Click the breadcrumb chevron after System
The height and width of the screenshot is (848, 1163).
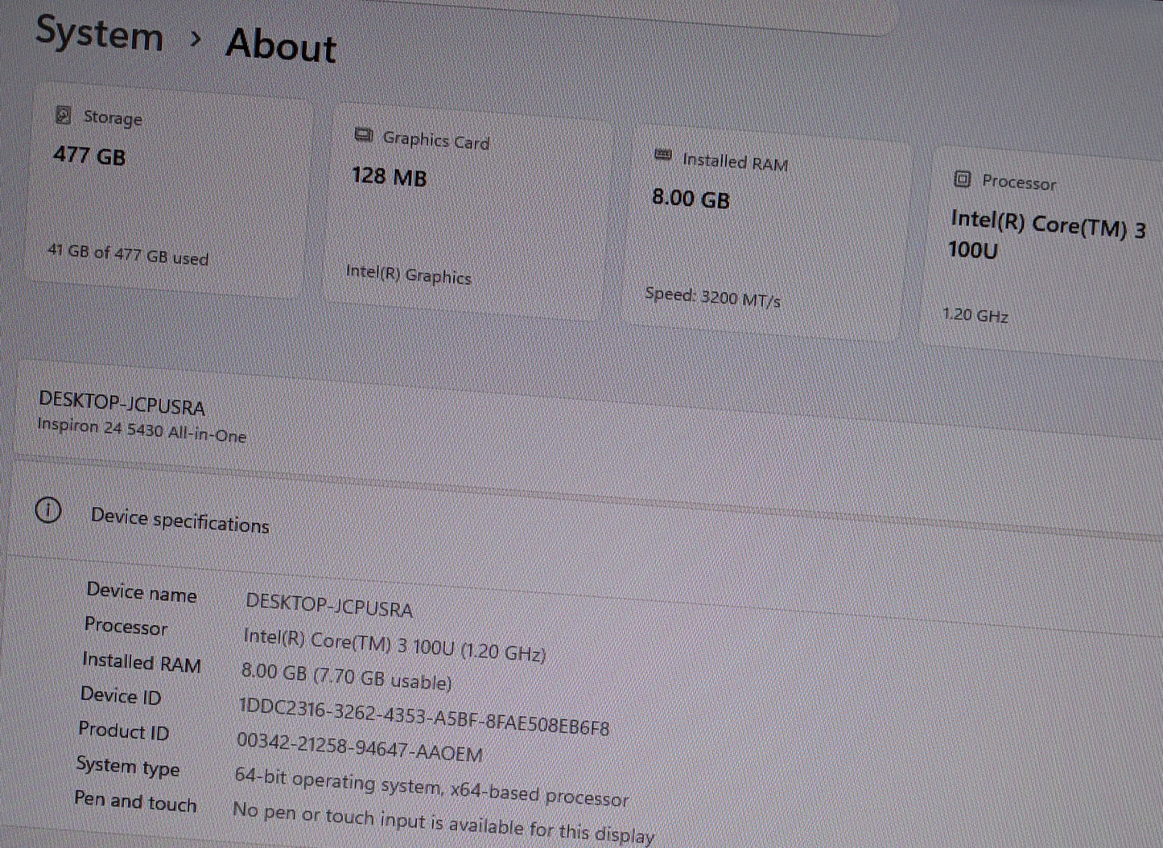[x=195, y=39]
